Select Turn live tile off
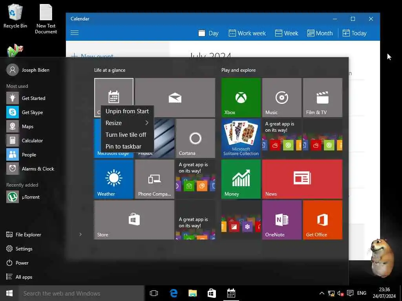This screenshot has height=301, width=402. coord(127,135)
